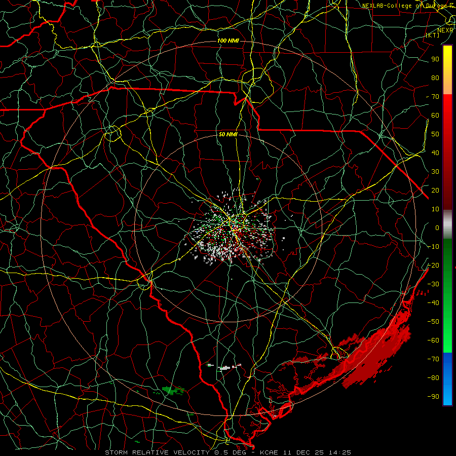Click the -20 knot scale label
The height and width of the screenshot is (456, 456).
(x=433, y=265)
